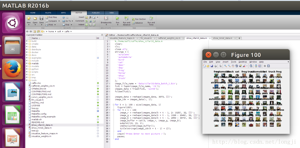Open Firefox from the Ubuntu launcher
Screen dimensions: 300x148
click(12, 69)
